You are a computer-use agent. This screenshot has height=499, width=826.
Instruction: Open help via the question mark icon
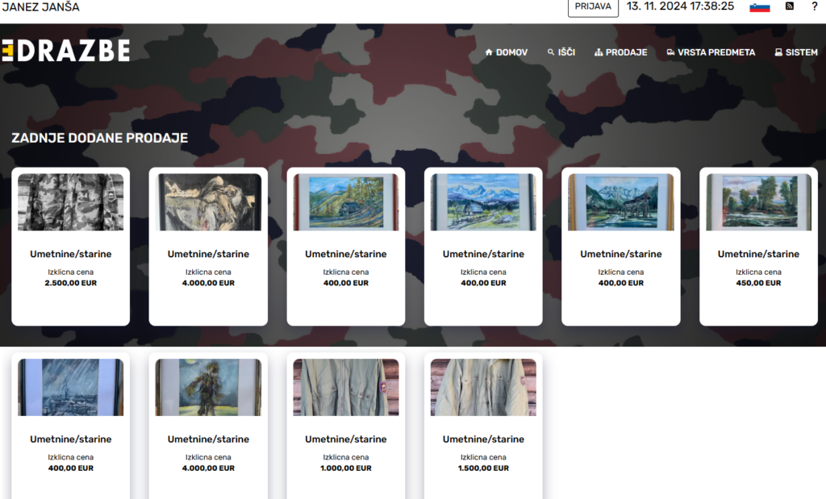815,6
